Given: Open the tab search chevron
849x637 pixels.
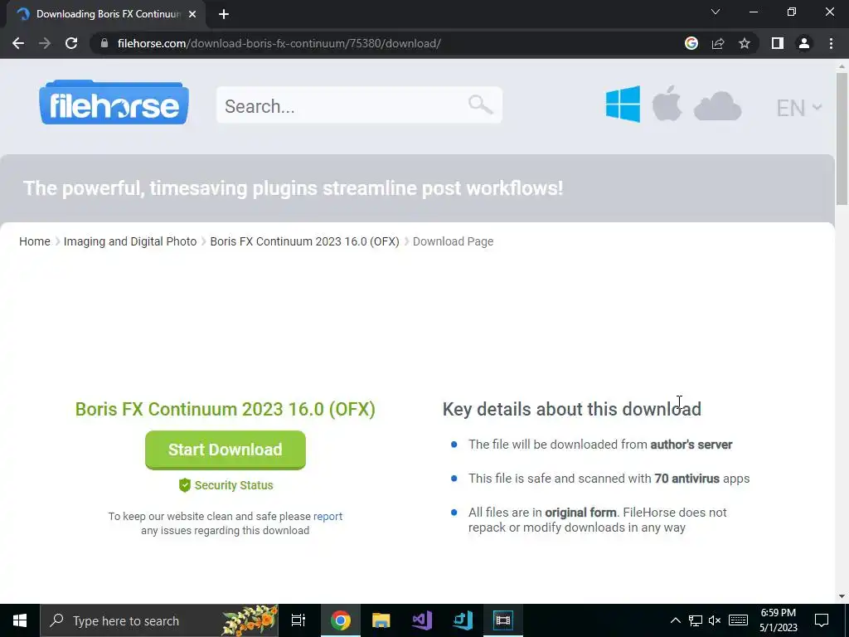Looking at the screenshot, I should (716, 12).
